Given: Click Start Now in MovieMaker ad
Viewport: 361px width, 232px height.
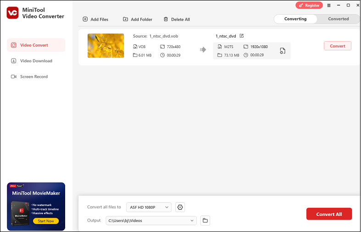Looking at the screenshot, I should pos(46,221).
